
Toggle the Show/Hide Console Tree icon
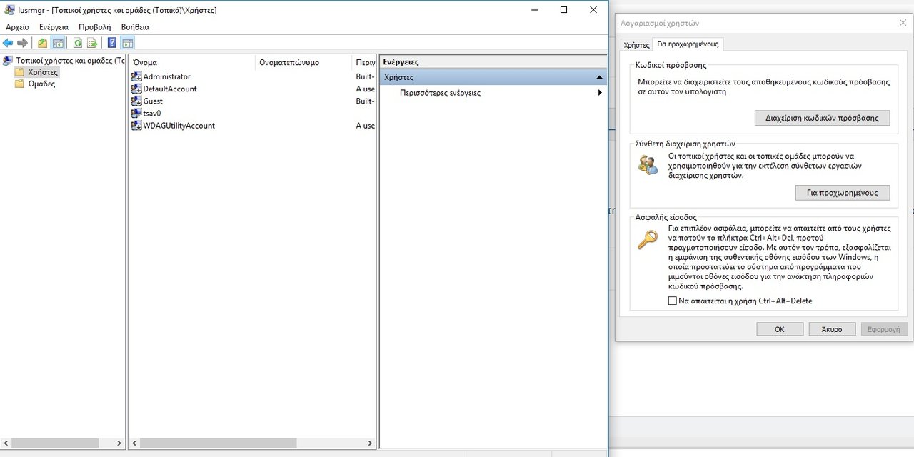(x=58, y=43)
